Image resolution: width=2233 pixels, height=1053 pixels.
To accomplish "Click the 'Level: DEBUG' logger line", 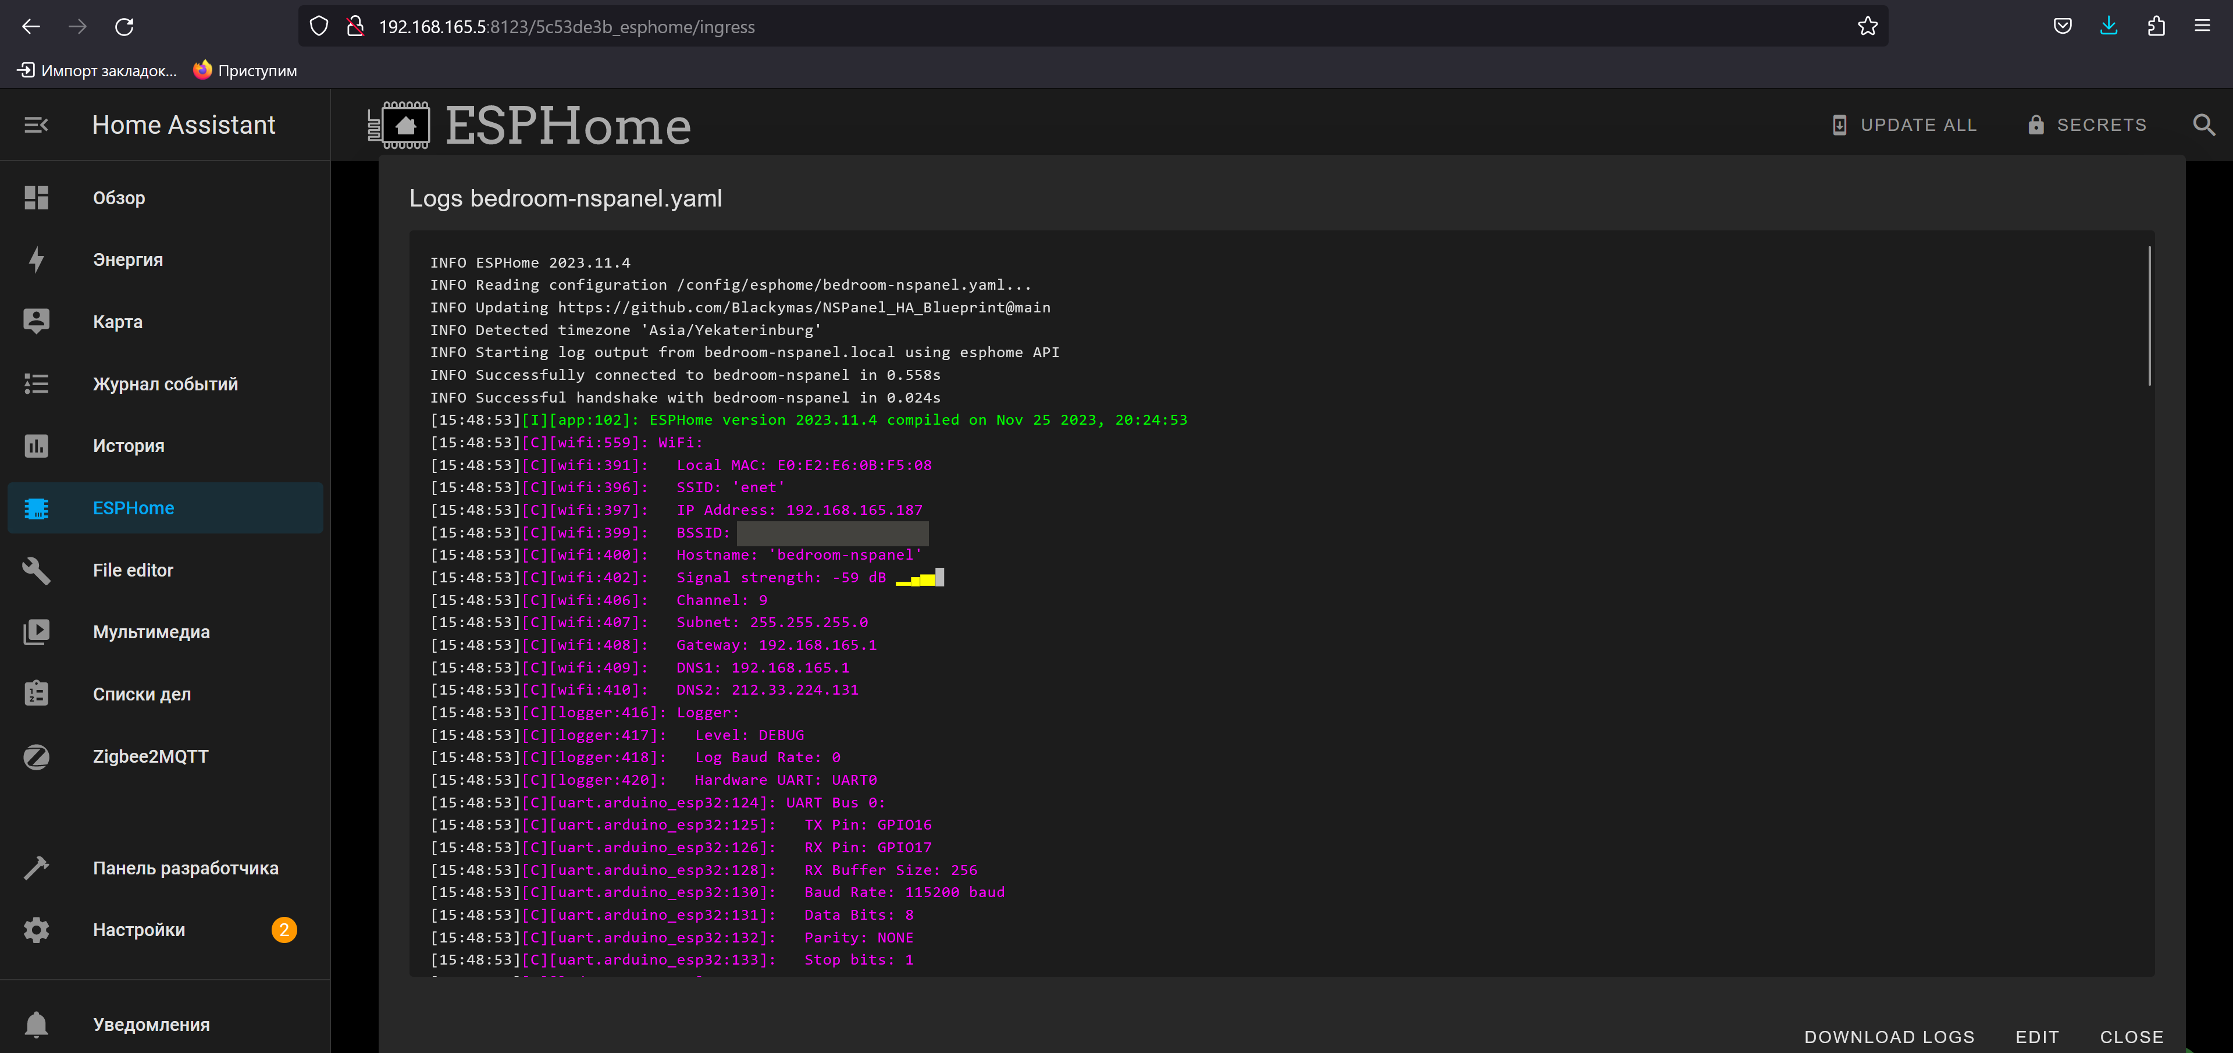I will tap(617, 735).
